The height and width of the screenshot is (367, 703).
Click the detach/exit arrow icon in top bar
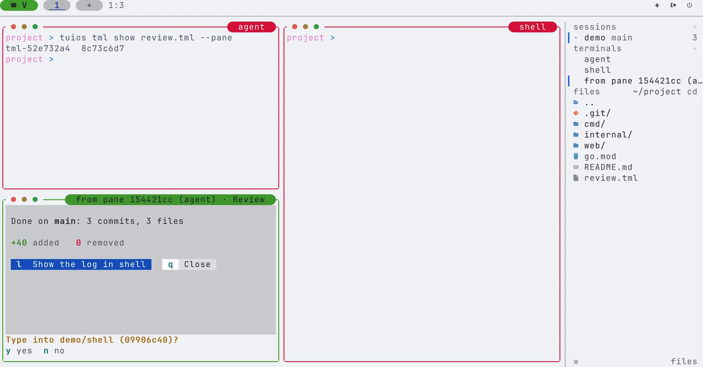(x=673, y=5)
